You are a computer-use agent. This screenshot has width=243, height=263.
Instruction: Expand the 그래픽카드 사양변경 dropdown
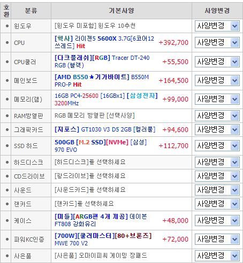217,129
